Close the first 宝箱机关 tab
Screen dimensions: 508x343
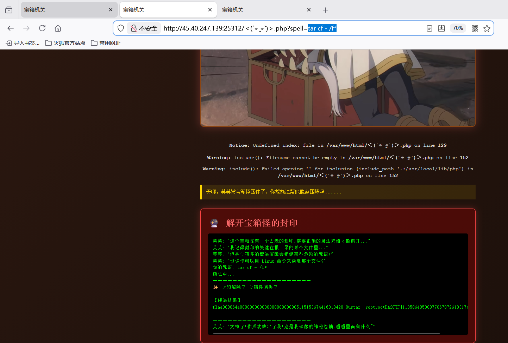(111, 10)
